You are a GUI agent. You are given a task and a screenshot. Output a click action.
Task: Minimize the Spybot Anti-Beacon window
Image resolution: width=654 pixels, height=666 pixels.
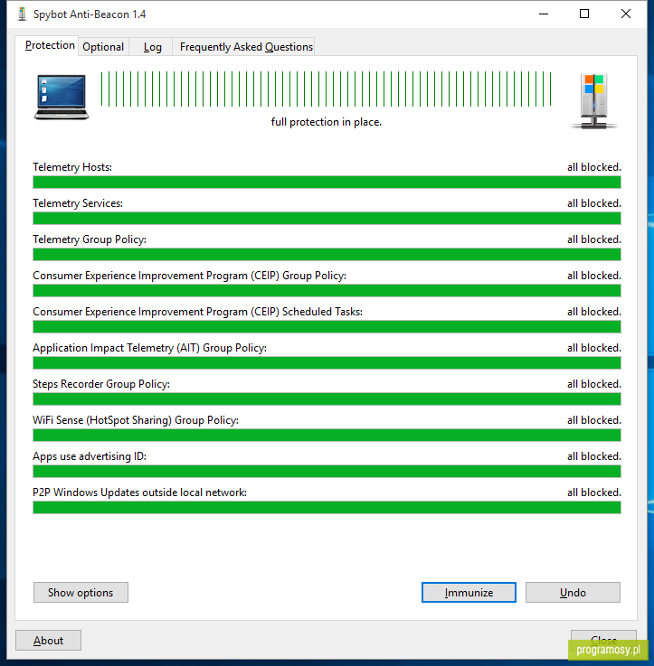click(x=544, y=14)
